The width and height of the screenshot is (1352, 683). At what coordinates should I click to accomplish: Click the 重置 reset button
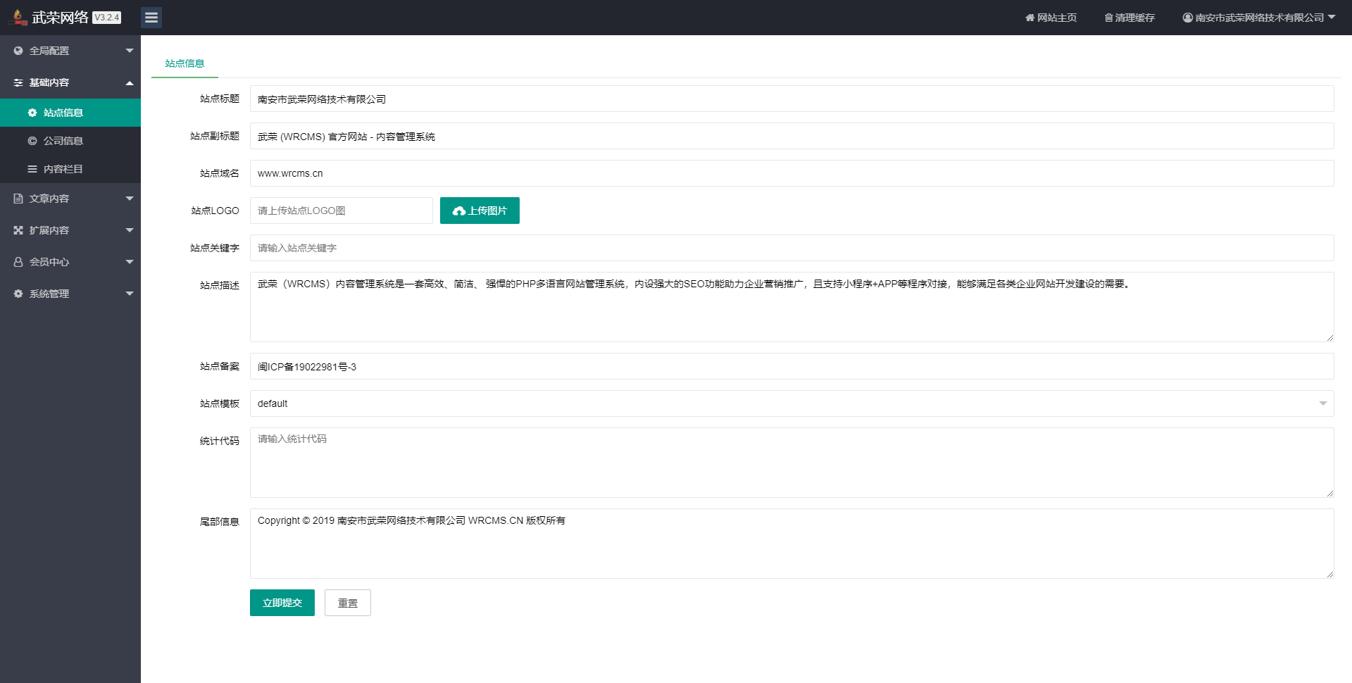[x=348, y=603]
